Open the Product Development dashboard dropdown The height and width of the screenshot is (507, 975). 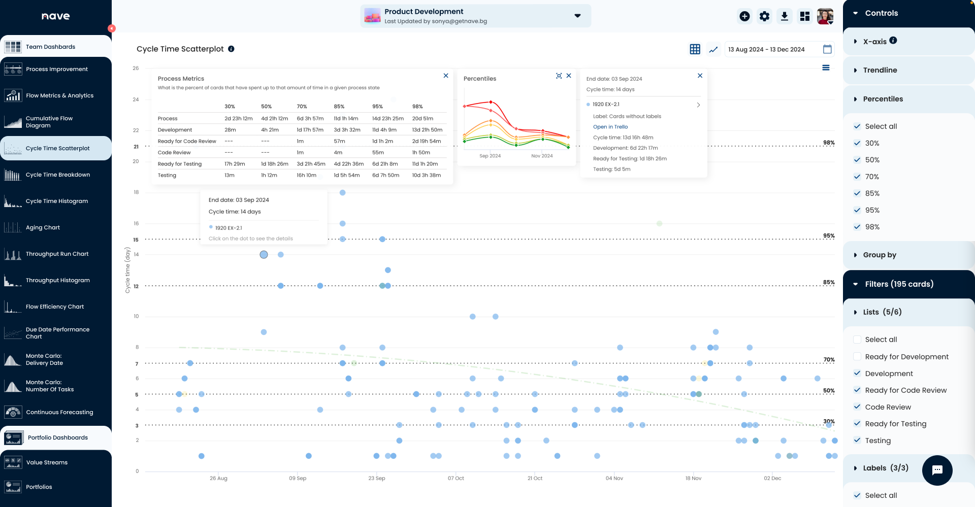coord(577,16)
